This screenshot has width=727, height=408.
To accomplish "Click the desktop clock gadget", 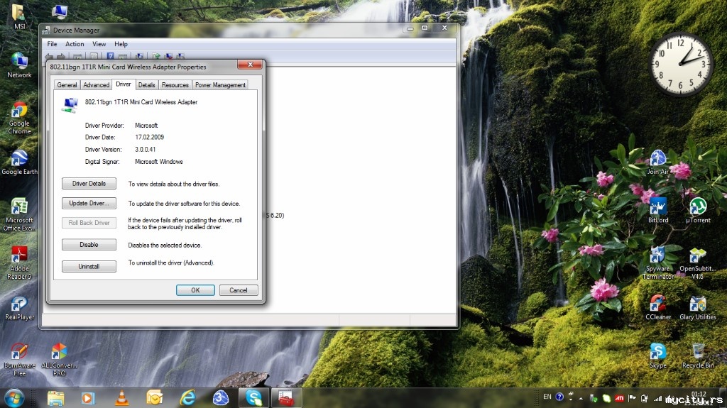I will click(x=681, y=64).
